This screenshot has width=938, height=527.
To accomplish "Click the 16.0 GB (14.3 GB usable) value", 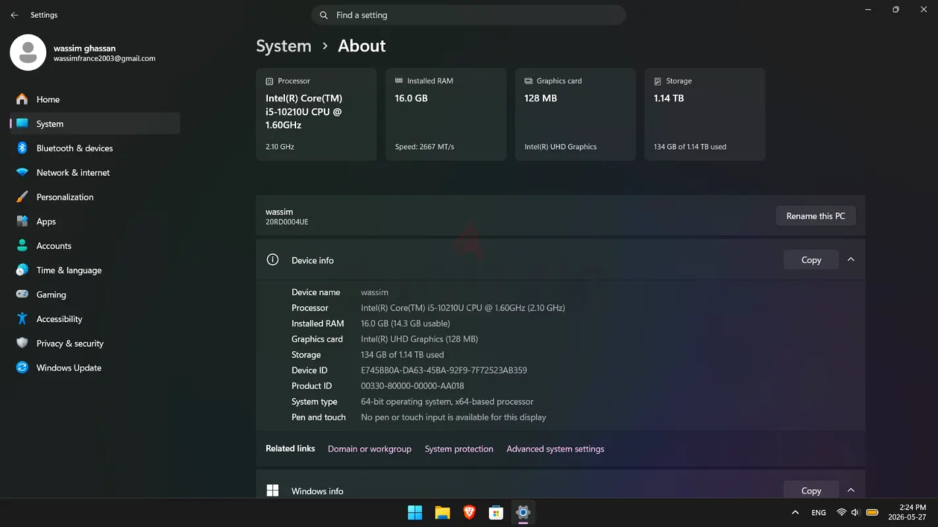I will (x=406, y=323).
